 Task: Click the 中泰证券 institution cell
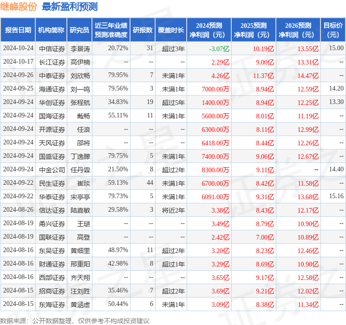(52, 76)
